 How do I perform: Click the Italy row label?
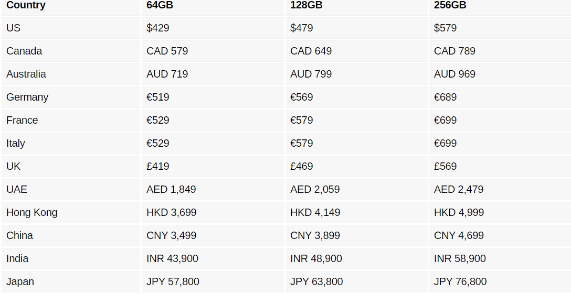pyautogui.click(x=16, y=143)
